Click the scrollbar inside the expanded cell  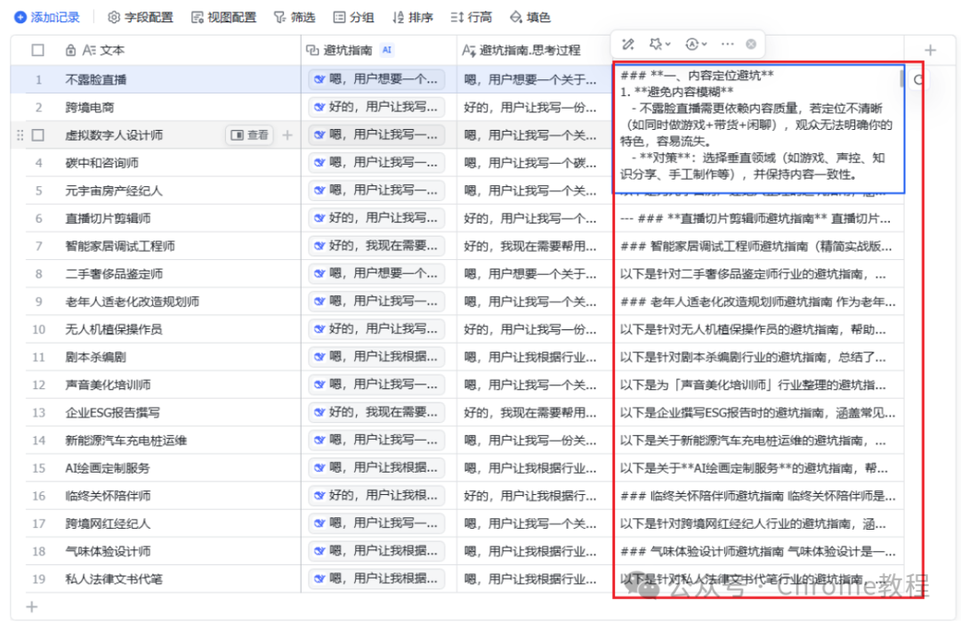(x=901, y=78)
